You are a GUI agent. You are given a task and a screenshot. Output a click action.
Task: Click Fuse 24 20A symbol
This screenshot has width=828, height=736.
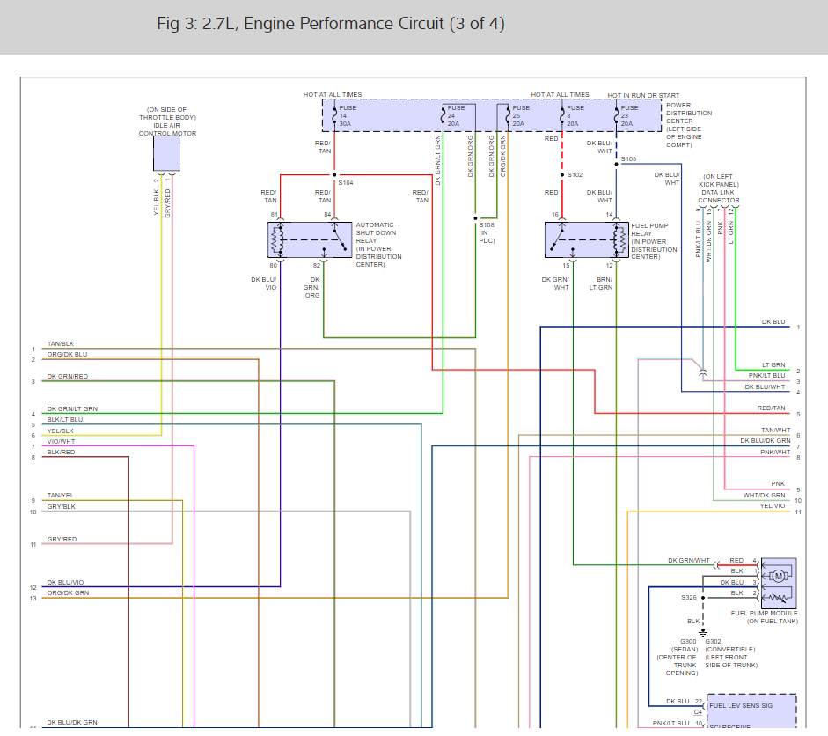click(443, 115)
